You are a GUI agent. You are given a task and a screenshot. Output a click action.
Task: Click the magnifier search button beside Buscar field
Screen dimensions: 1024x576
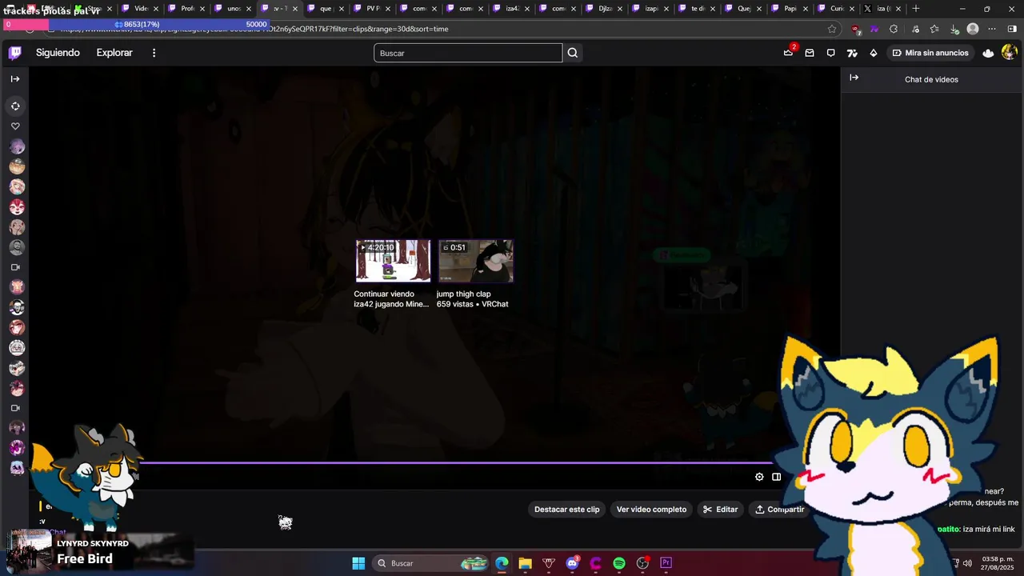tap(573, 53)
